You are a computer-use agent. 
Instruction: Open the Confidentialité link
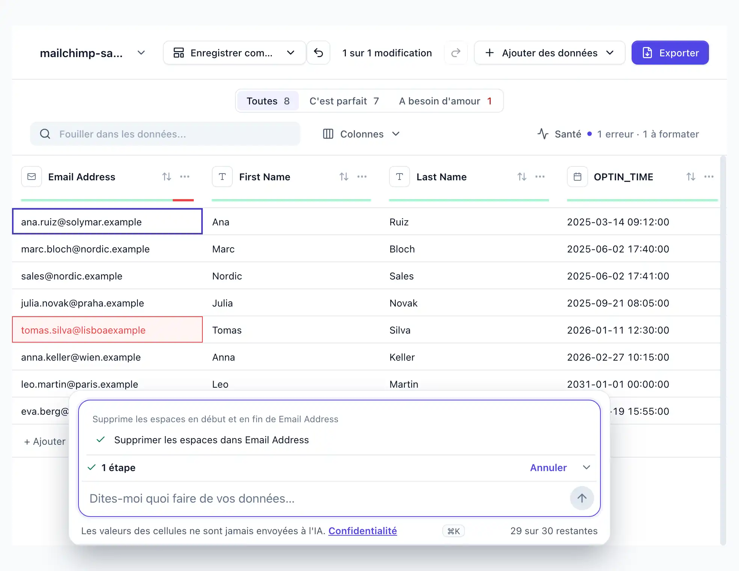tap(363, 531)
